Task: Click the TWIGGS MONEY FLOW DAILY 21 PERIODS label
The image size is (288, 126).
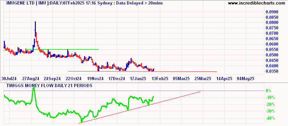Action: click(x=49, y=85)
